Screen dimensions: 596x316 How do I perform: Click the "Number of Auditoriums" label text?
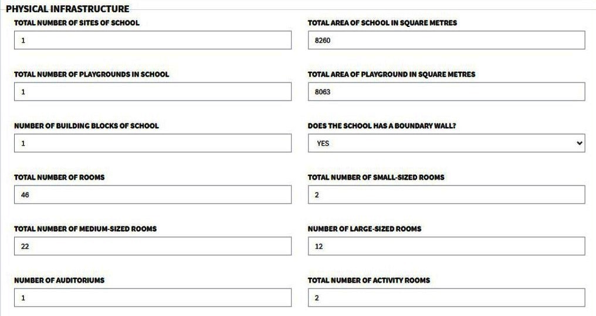(x=59, y=280)
